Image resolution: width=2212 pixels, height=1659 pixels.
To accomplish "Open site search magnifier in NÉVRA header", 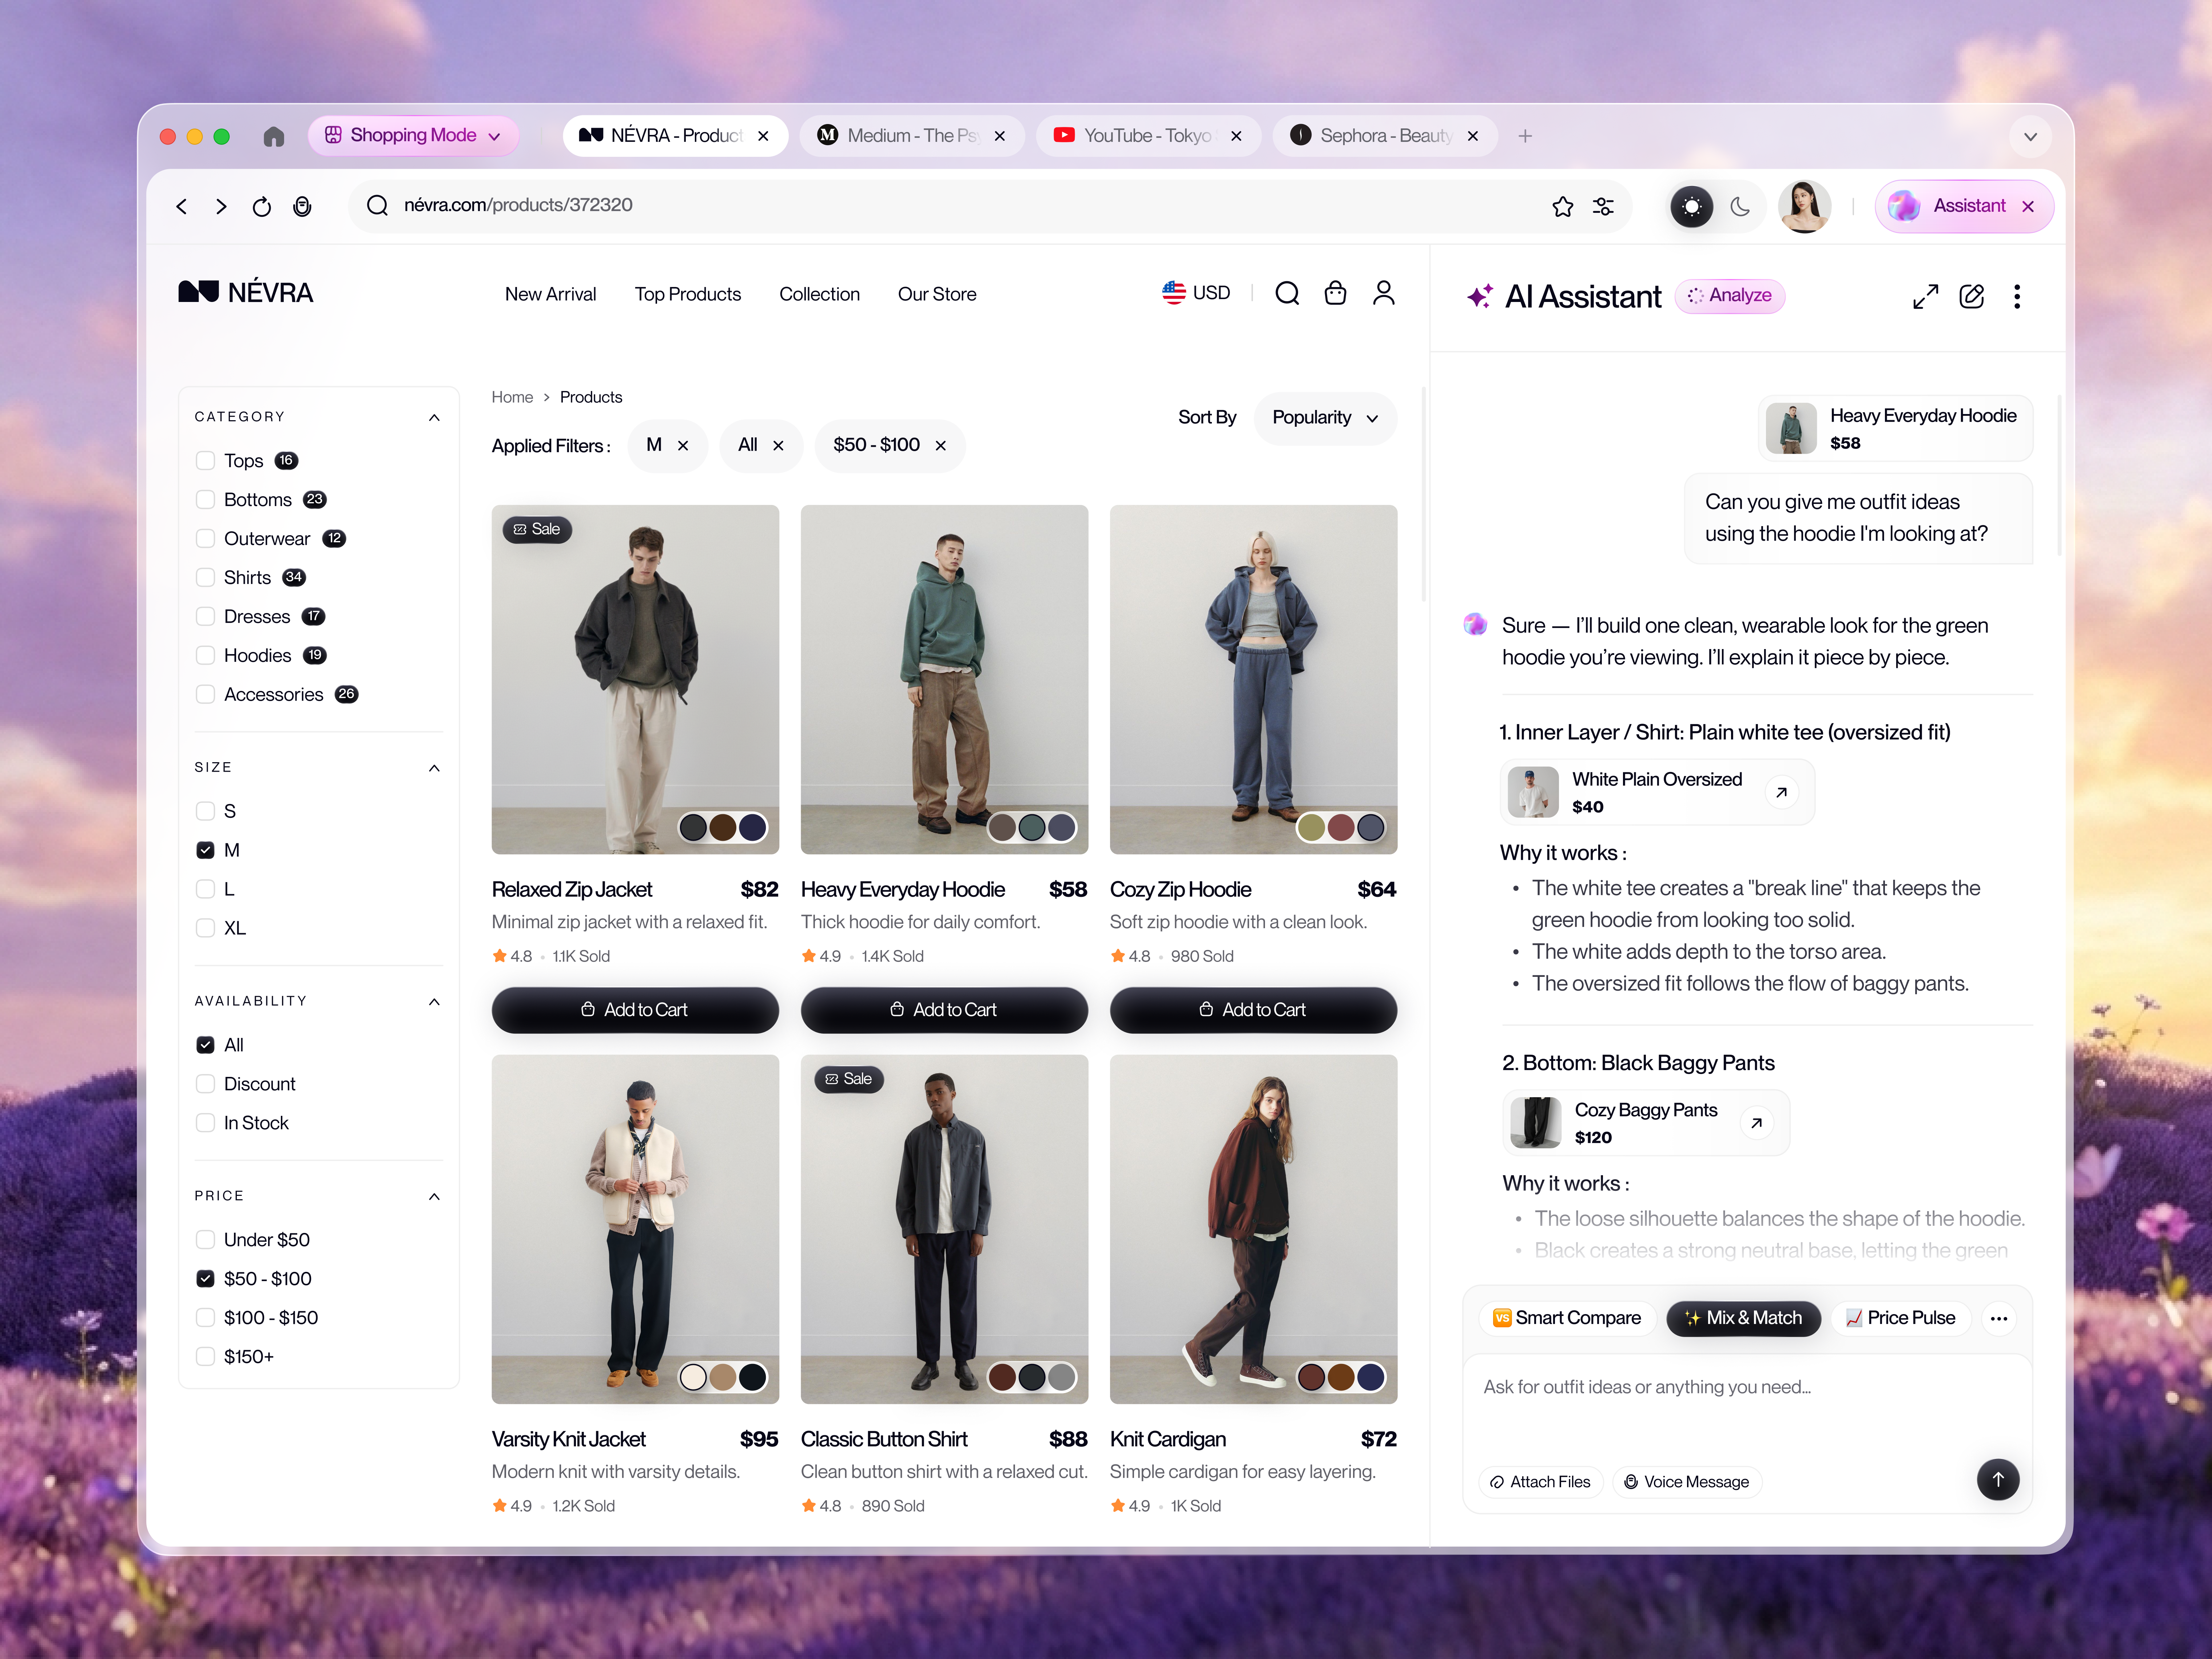I will tap(1287, 293).
